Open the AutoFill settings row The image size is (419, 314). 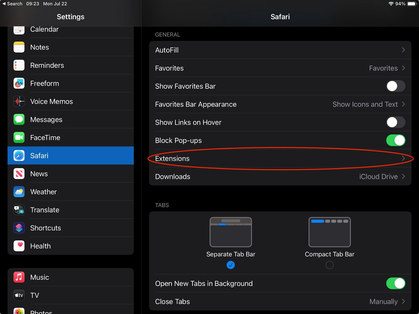point(280,50)
